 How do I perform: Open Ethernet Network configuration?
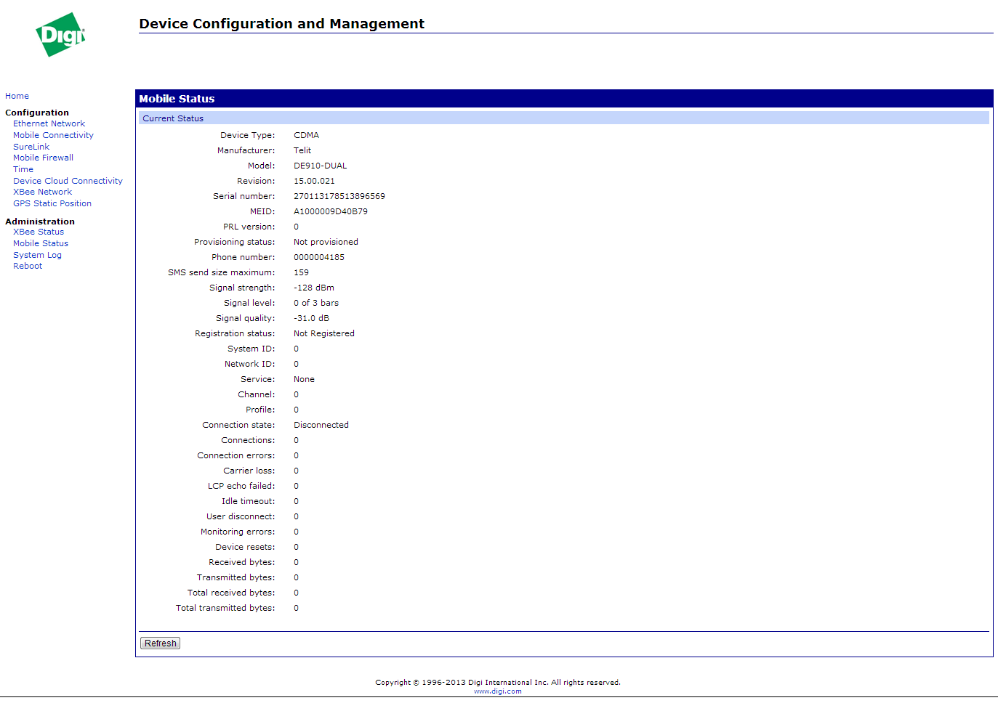[49, 123]
